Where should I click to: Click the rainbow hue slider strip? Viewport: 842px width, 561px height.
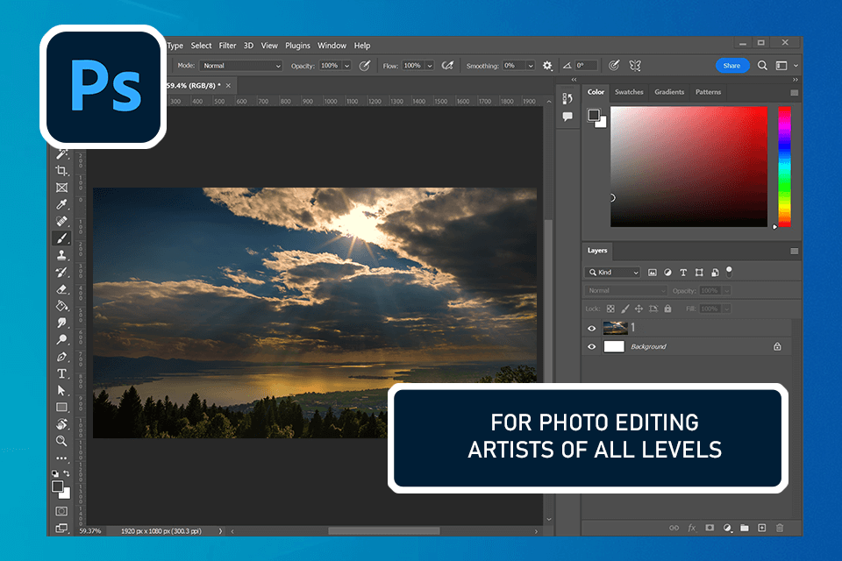(784, 167)
